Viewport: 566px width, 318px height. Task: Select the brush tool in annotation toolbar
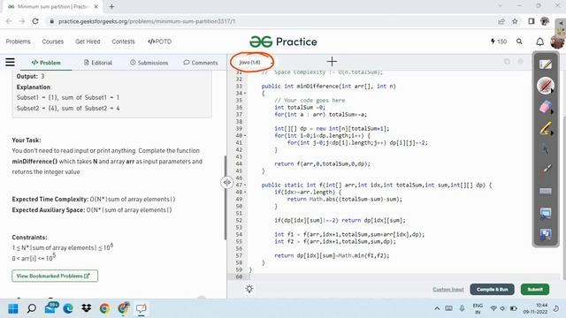pos(546,170)
